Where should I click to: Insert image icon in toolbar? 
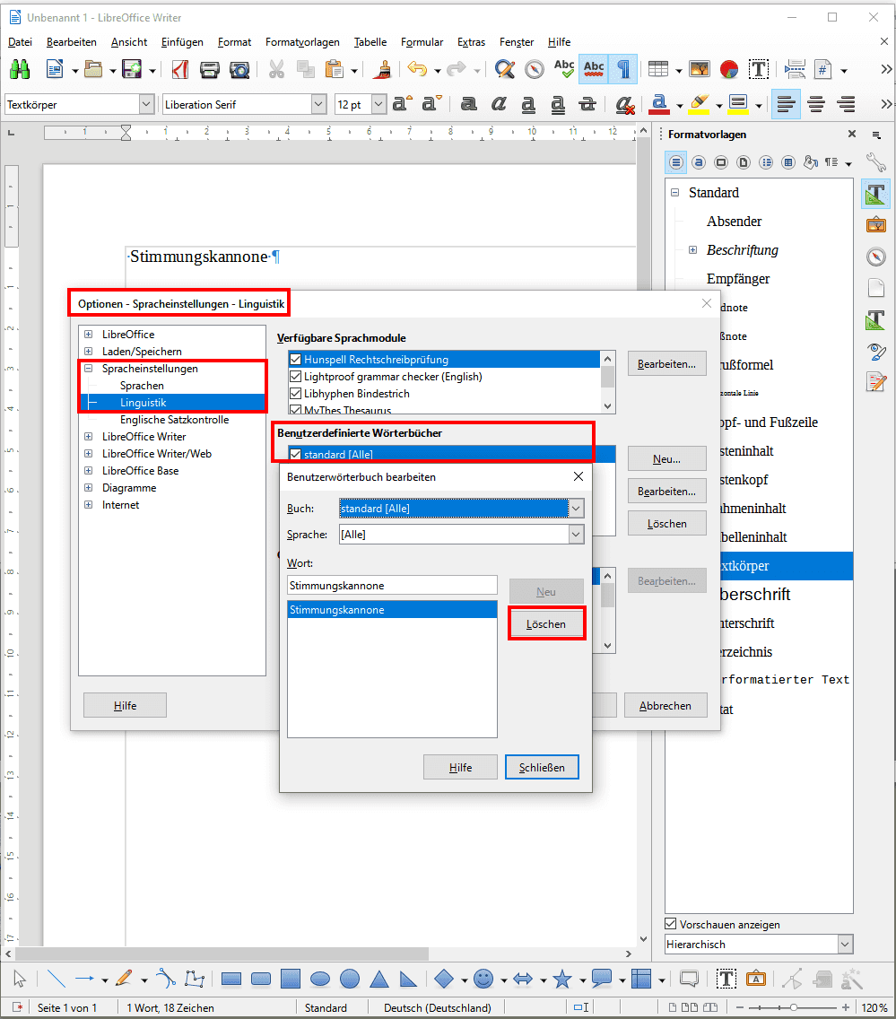point(699,69)
